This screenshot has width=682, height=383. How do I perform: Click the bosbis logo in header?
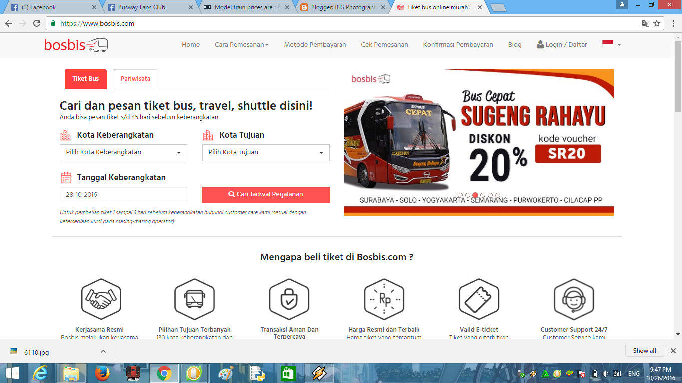pos(76,45)
